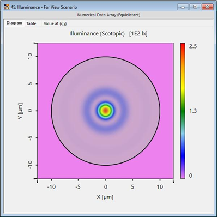Click the '1.3' color scale midpoint value
The height and width of the screenshot is (217, 217).
coord(193,111)
